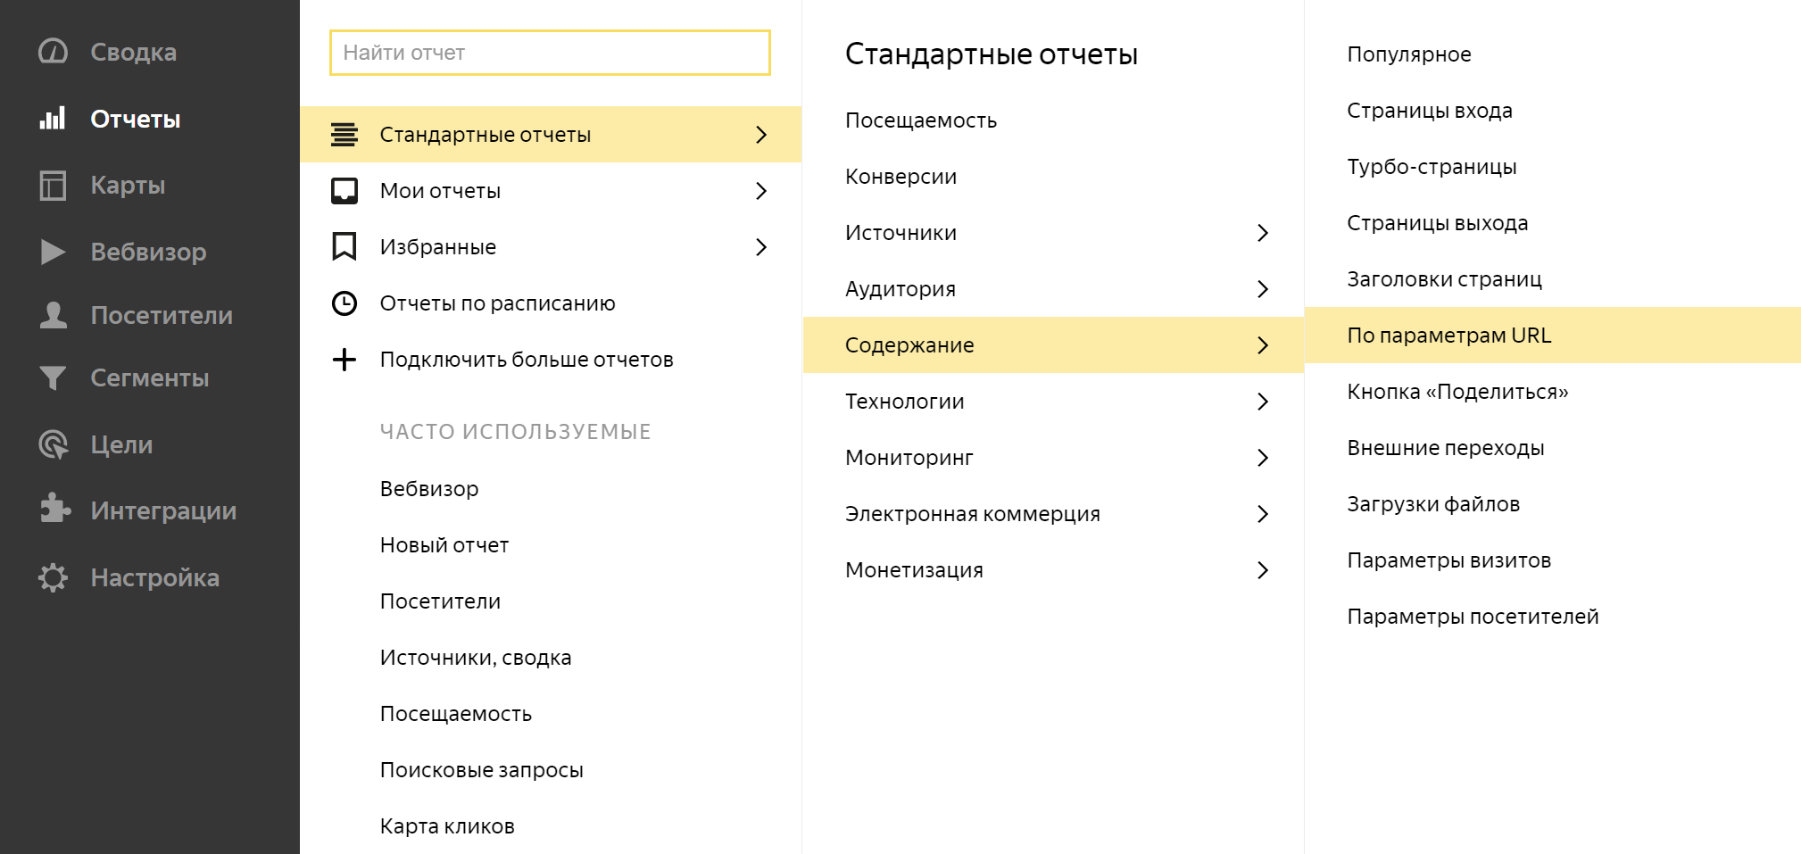The image size is (1801, 854).
Task: Click the Интеграции puzzle piece icon
Action: (54, 509)
